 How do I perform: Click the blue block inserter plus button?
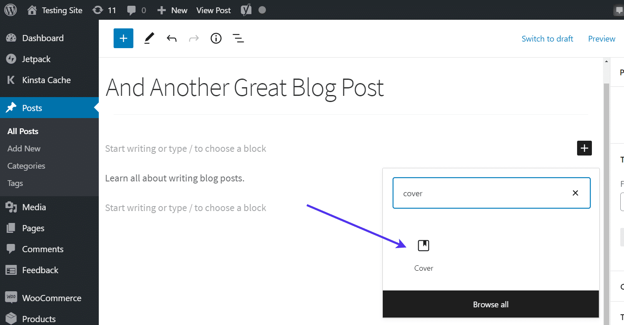123,38
